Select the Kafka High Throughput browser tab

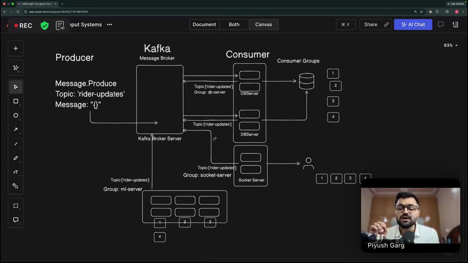point(37,4)
